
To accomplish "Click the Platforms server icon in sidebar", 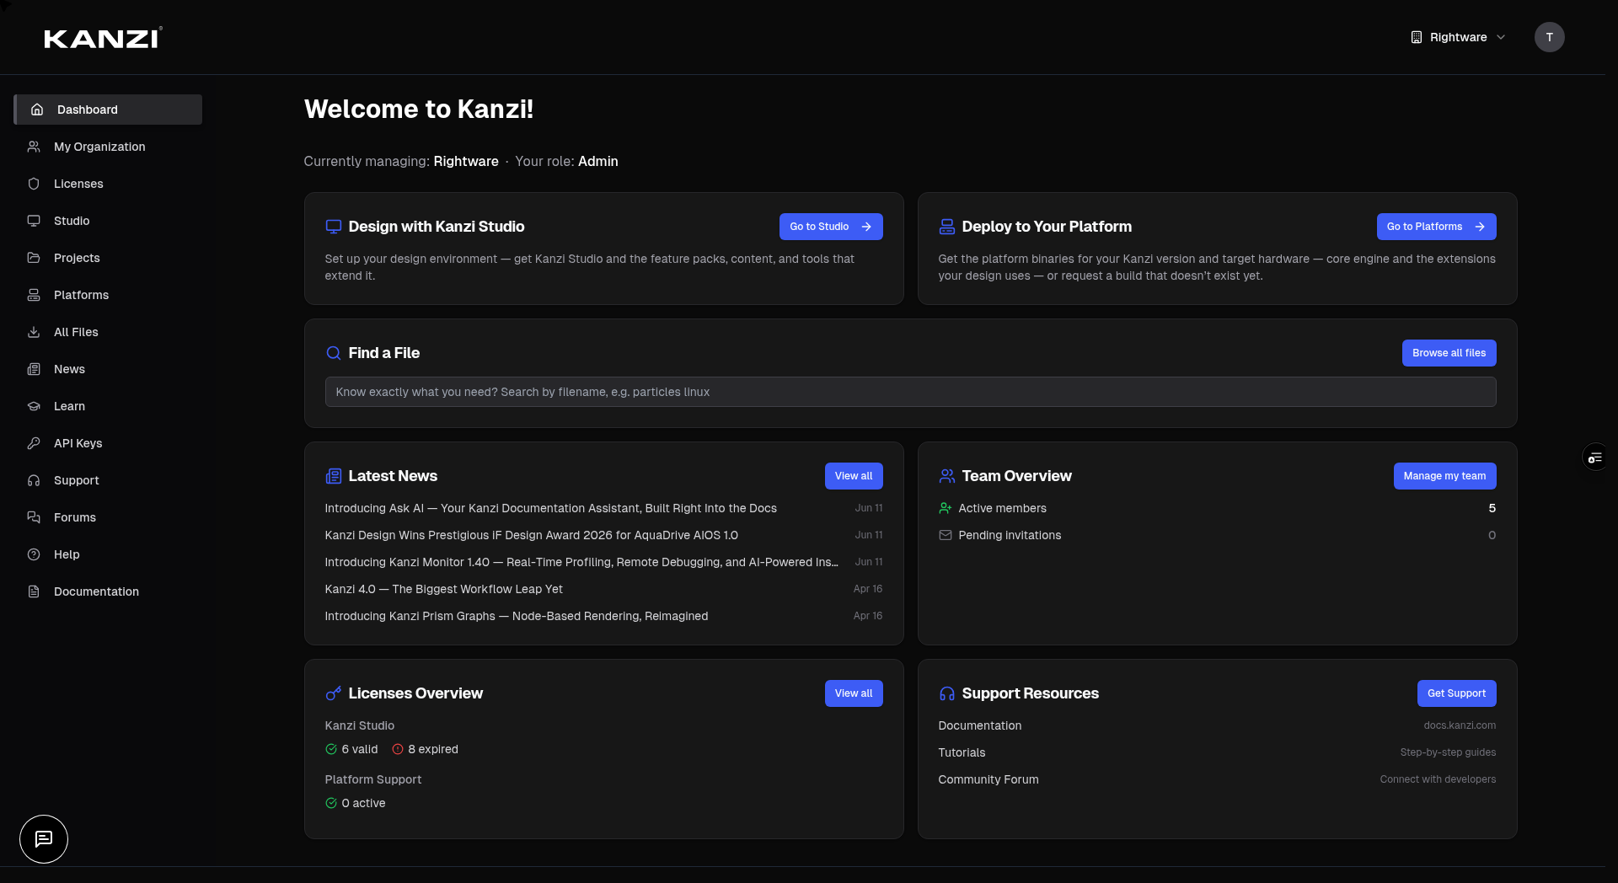I will 34,295.
